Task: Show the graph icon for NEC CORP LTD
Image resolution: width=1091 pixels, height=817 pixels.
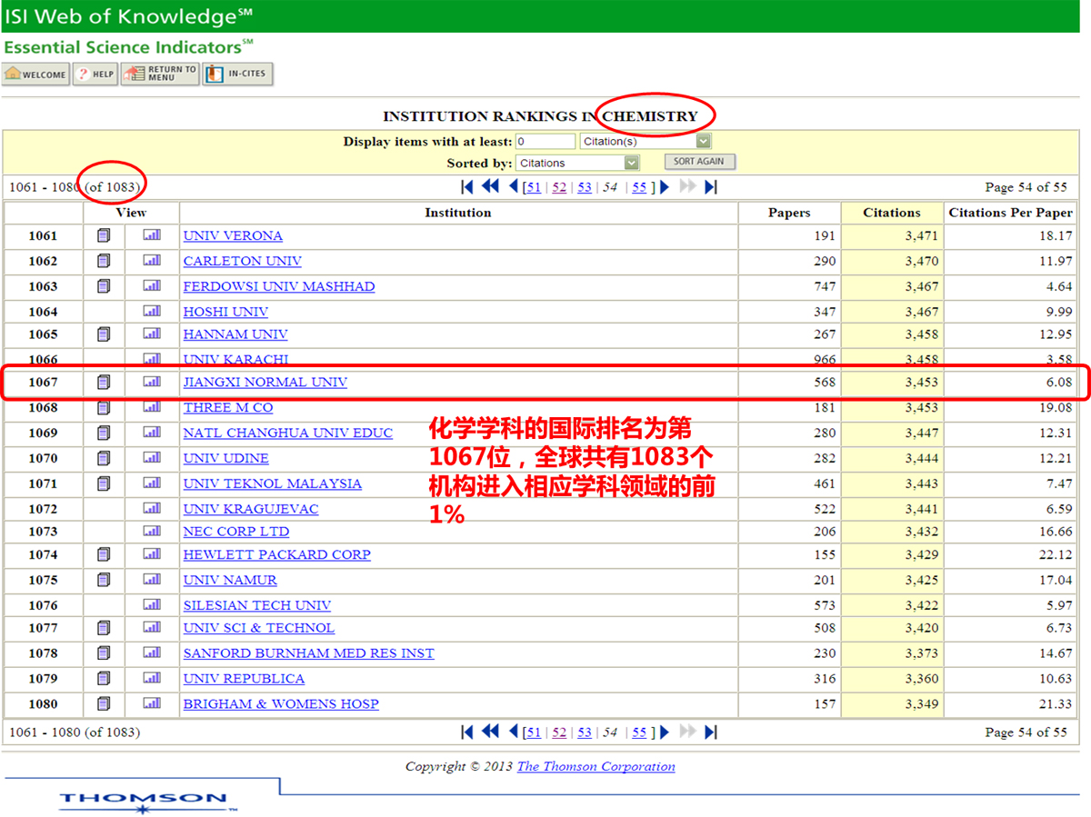Action: click(151, 532)
